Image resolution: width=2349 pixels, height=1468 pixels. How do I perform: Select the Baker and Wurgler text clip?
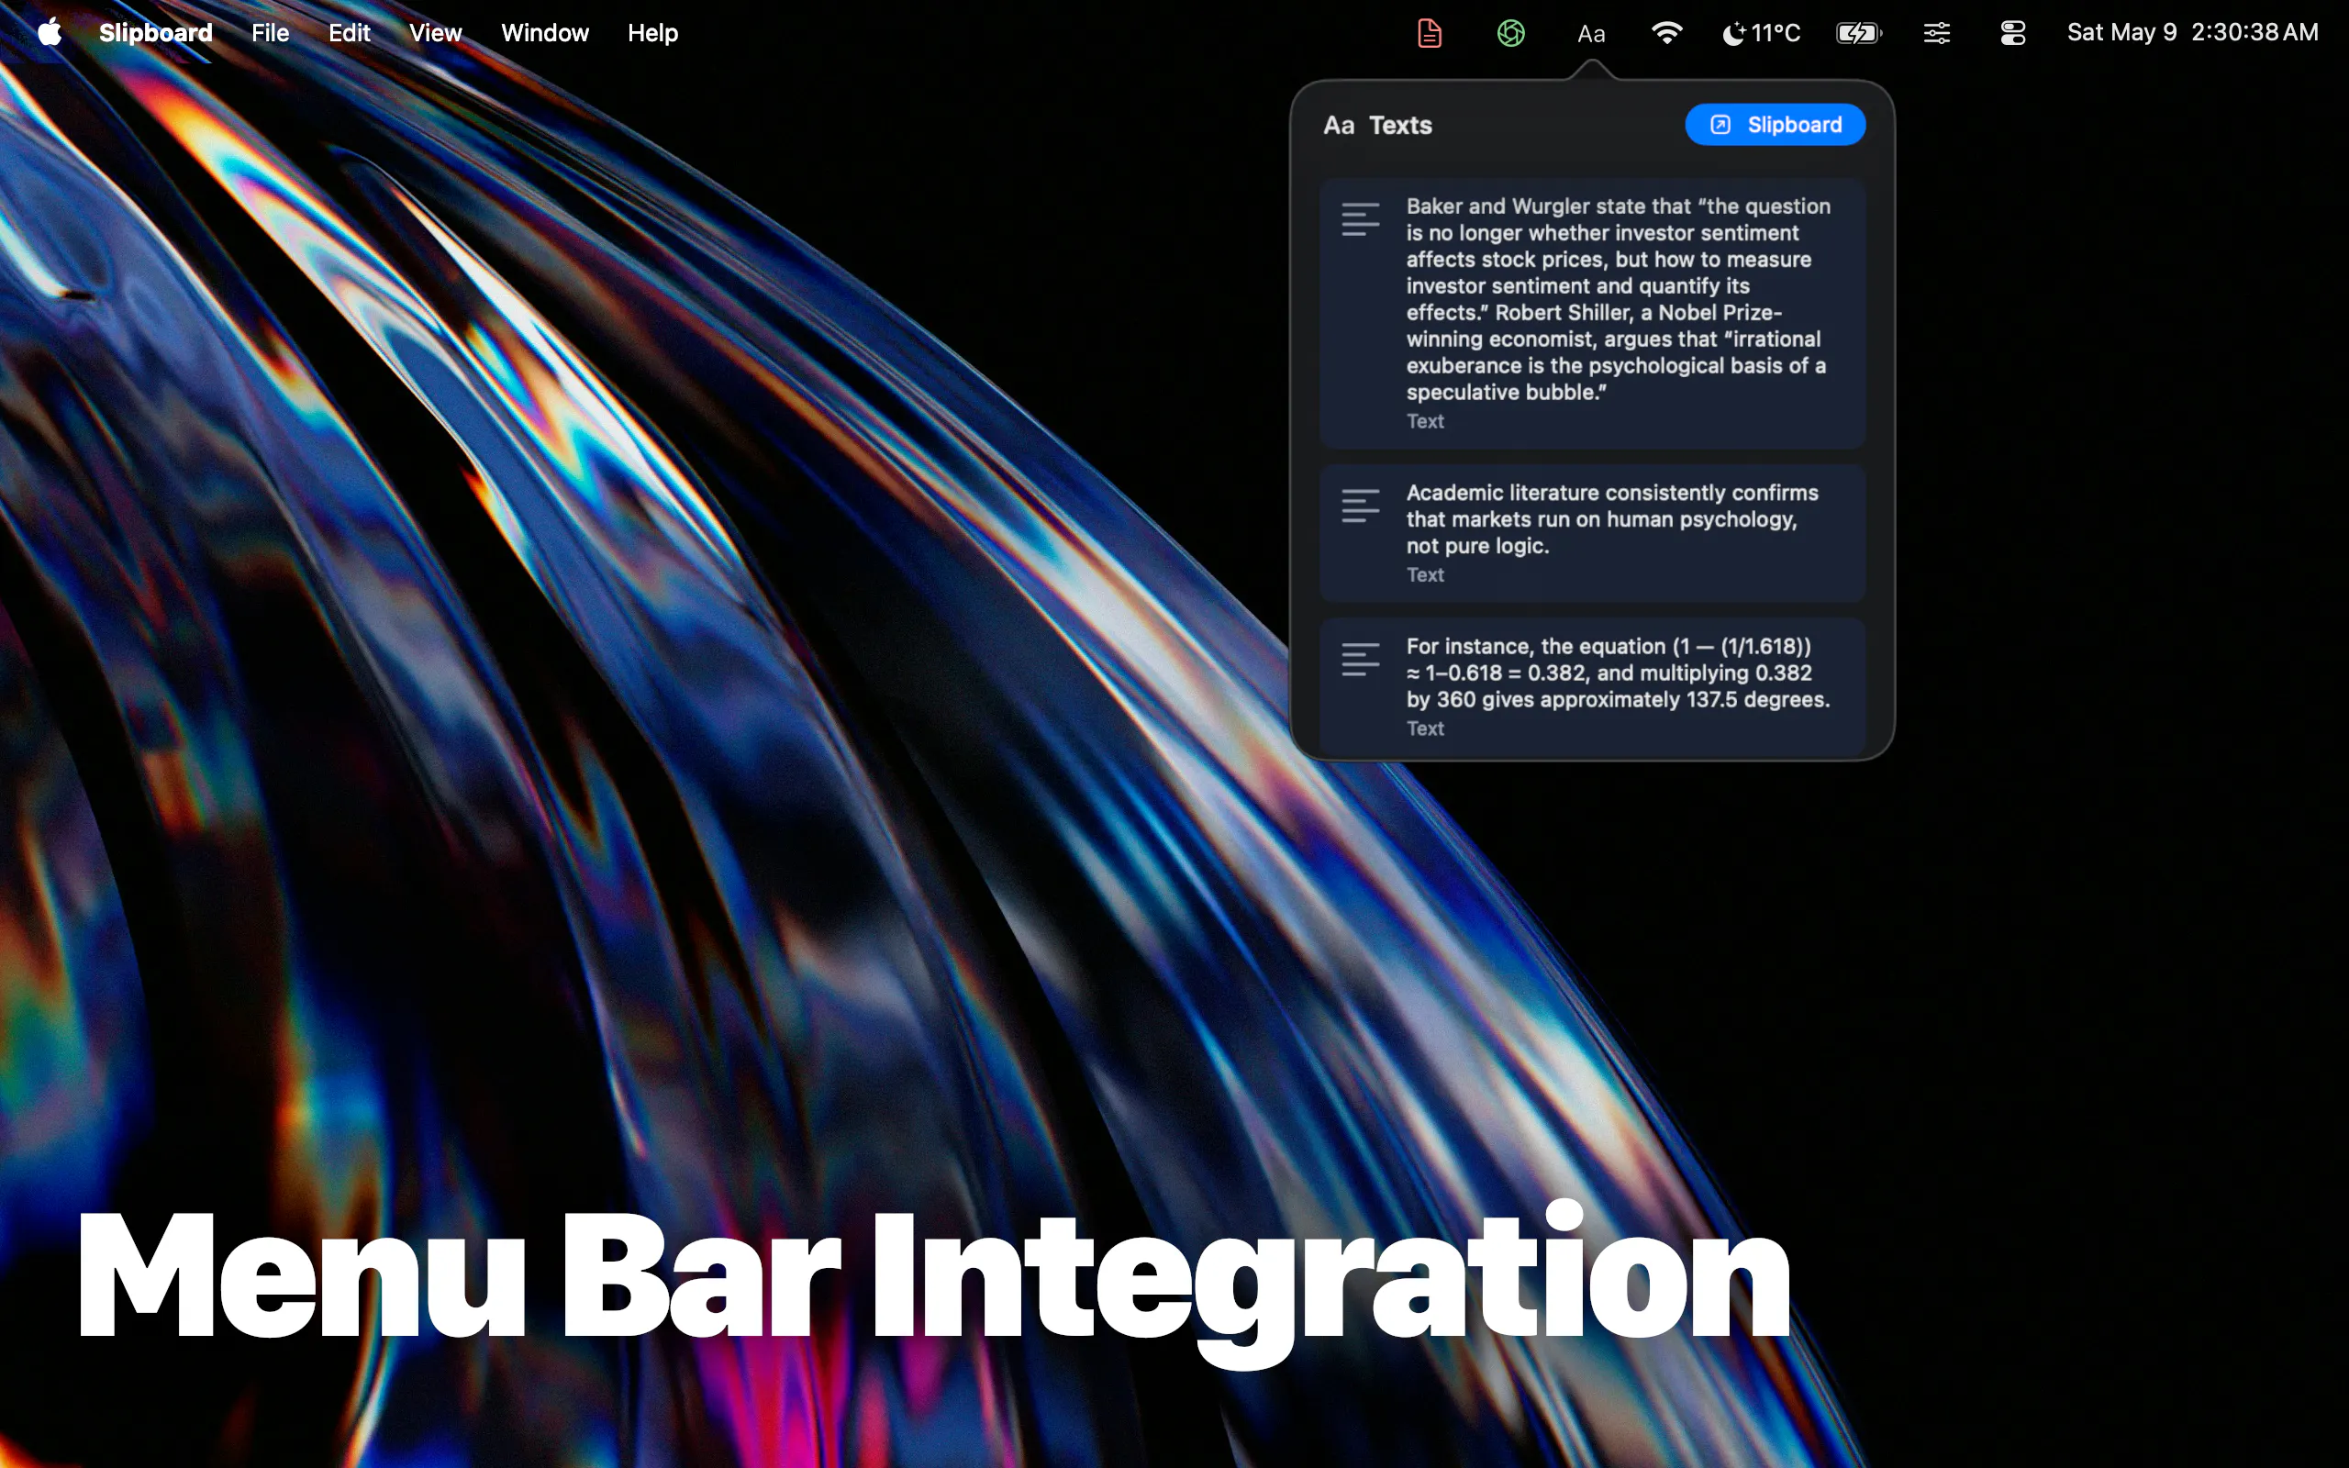[x=1592, y=313]
